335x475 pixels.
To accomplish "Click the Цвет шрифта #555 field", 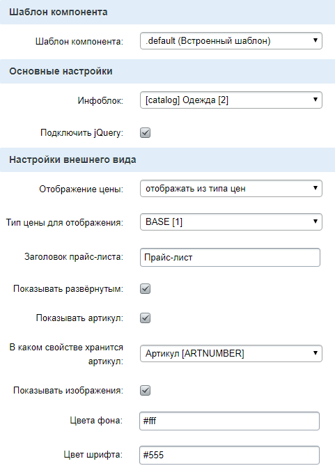I will [x=229, y=455].
